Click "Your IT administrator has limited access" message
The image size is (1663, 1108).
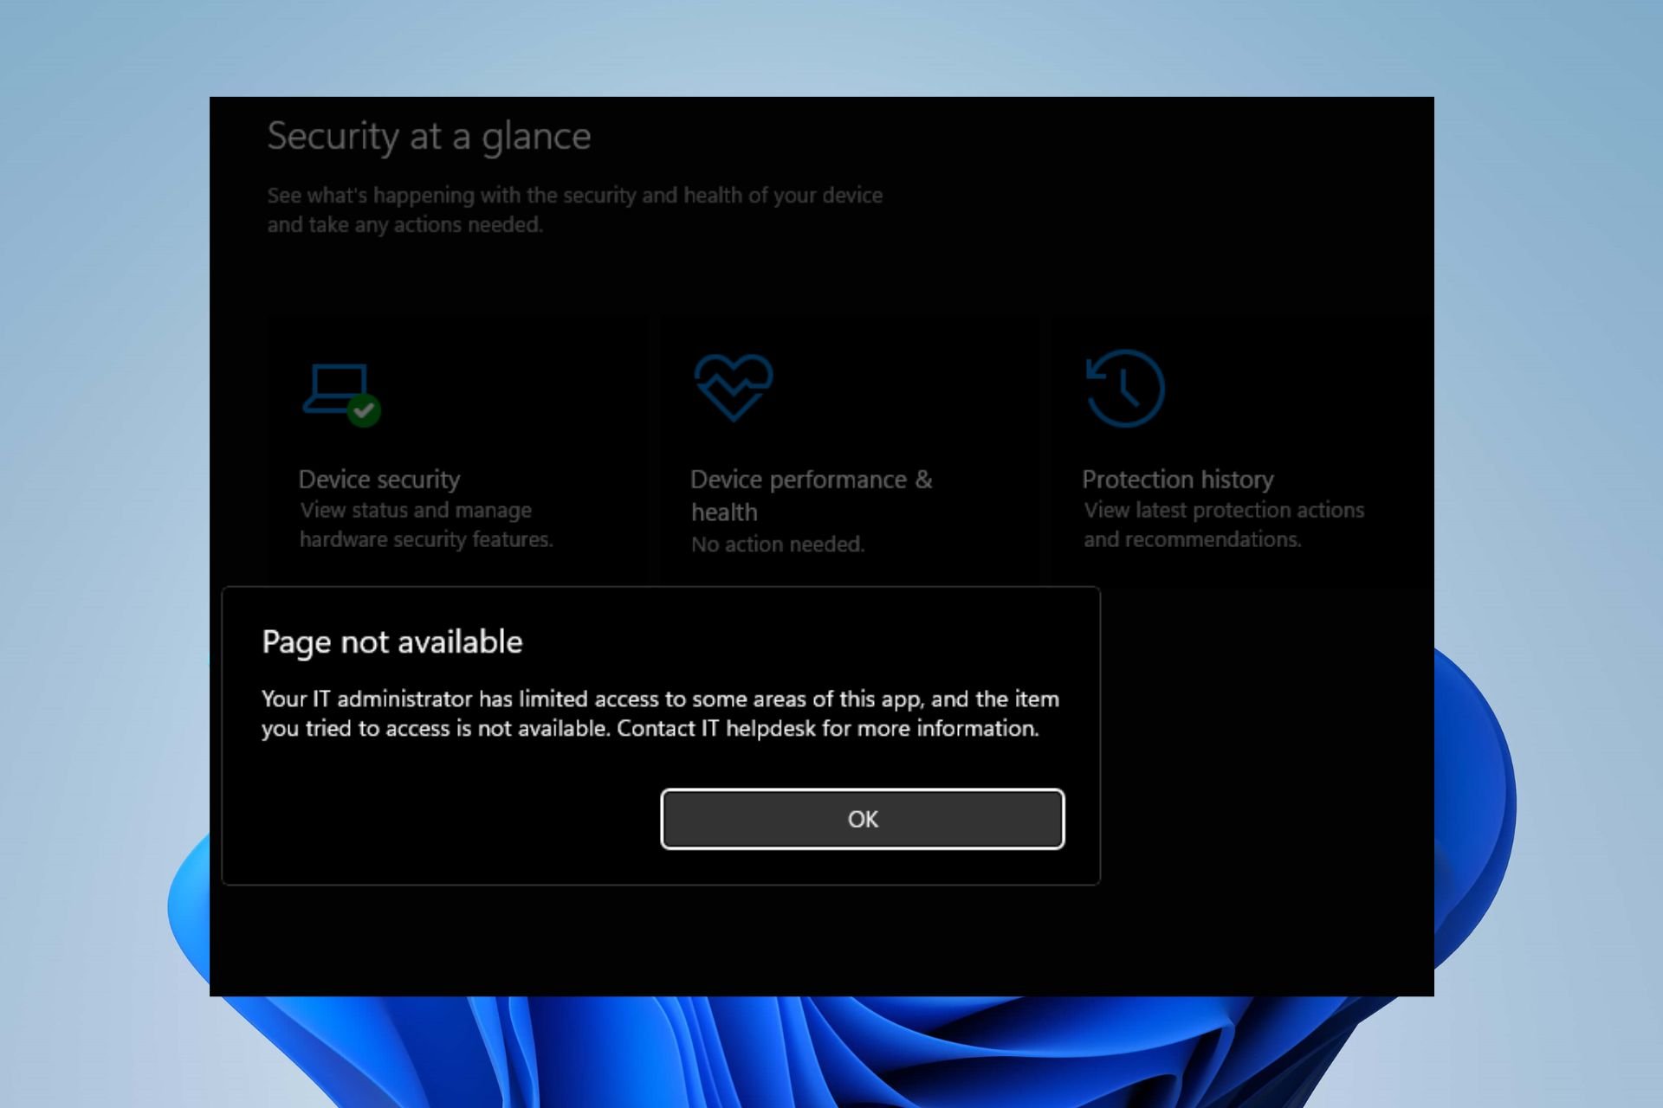point(660,713)
